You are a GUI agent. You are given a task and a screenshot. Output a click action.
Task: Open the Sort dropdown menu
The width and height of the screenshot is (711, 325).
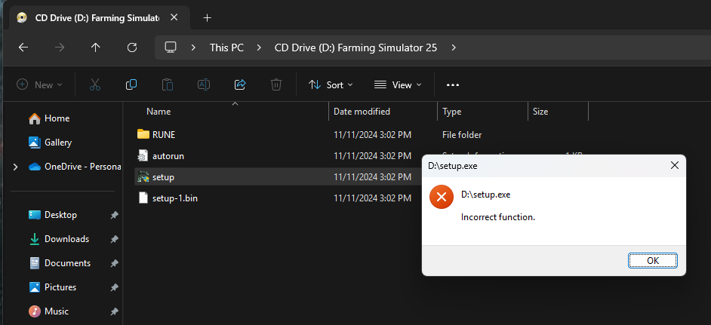331,84
